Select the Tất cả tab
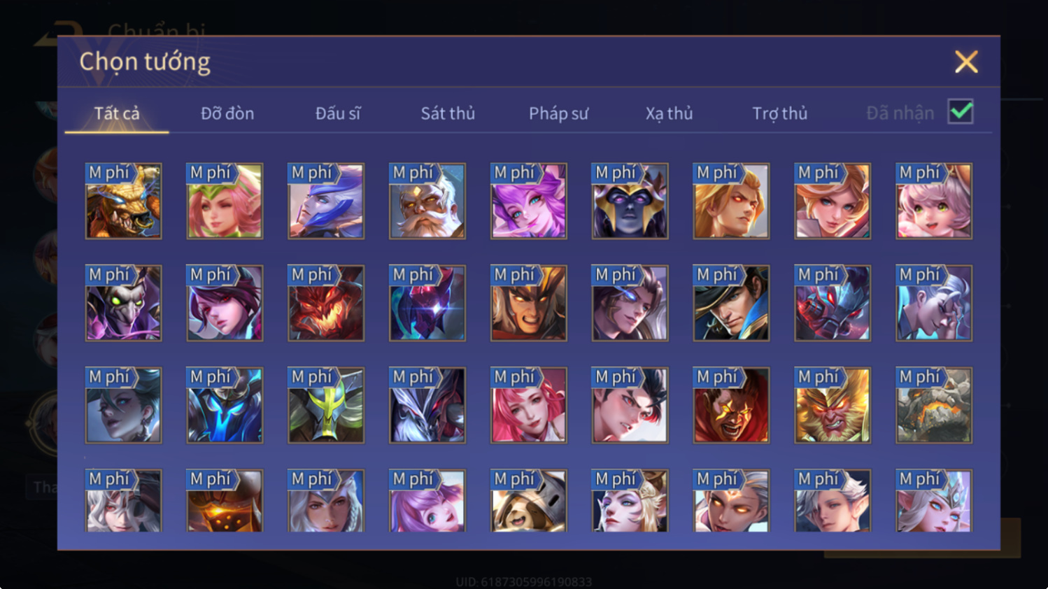 click(117, 113)
